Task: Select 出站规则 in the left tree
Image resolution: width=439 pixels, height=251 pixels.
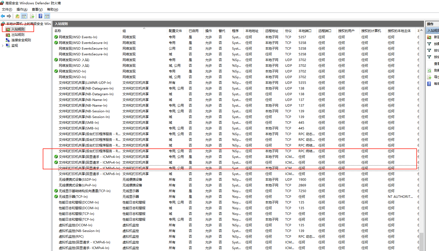Action: pyautogui.click(x=18, y=35)
